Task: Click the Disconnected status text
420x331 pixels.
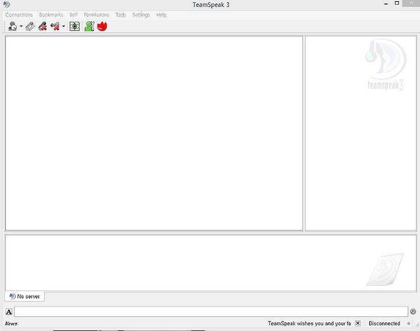Action: point(384,323)
